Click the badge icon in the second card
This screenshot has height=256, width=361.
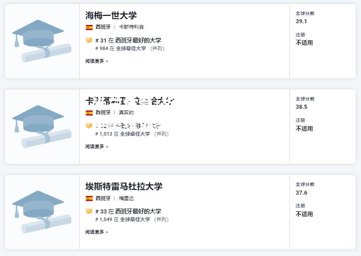point(89,126)
